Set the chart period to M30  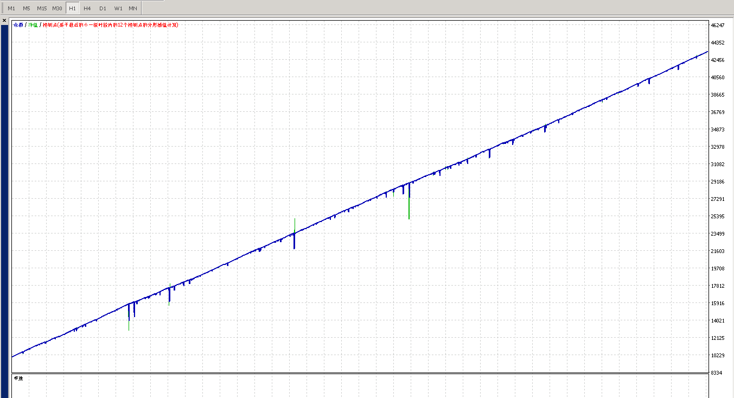tap(57, 8)
